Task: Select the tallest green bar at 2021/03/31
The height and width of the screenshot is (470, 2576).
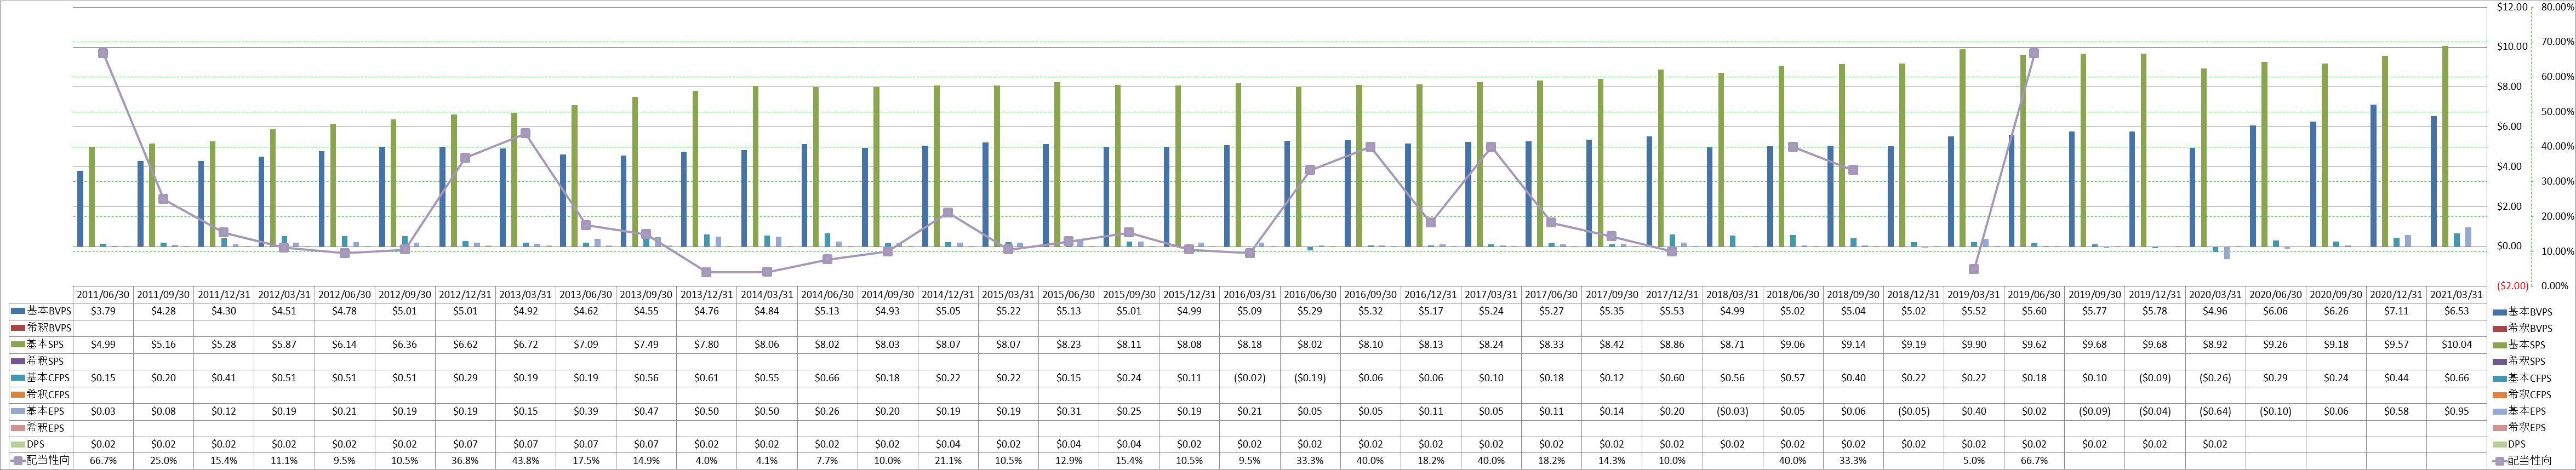Action: [2445, 146]
